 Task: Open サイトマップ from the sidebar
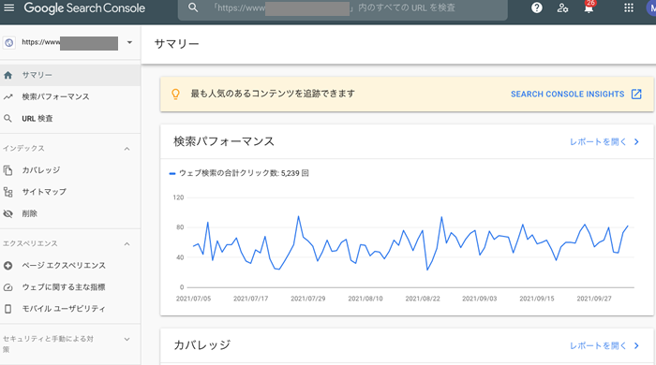click(70, 192)
